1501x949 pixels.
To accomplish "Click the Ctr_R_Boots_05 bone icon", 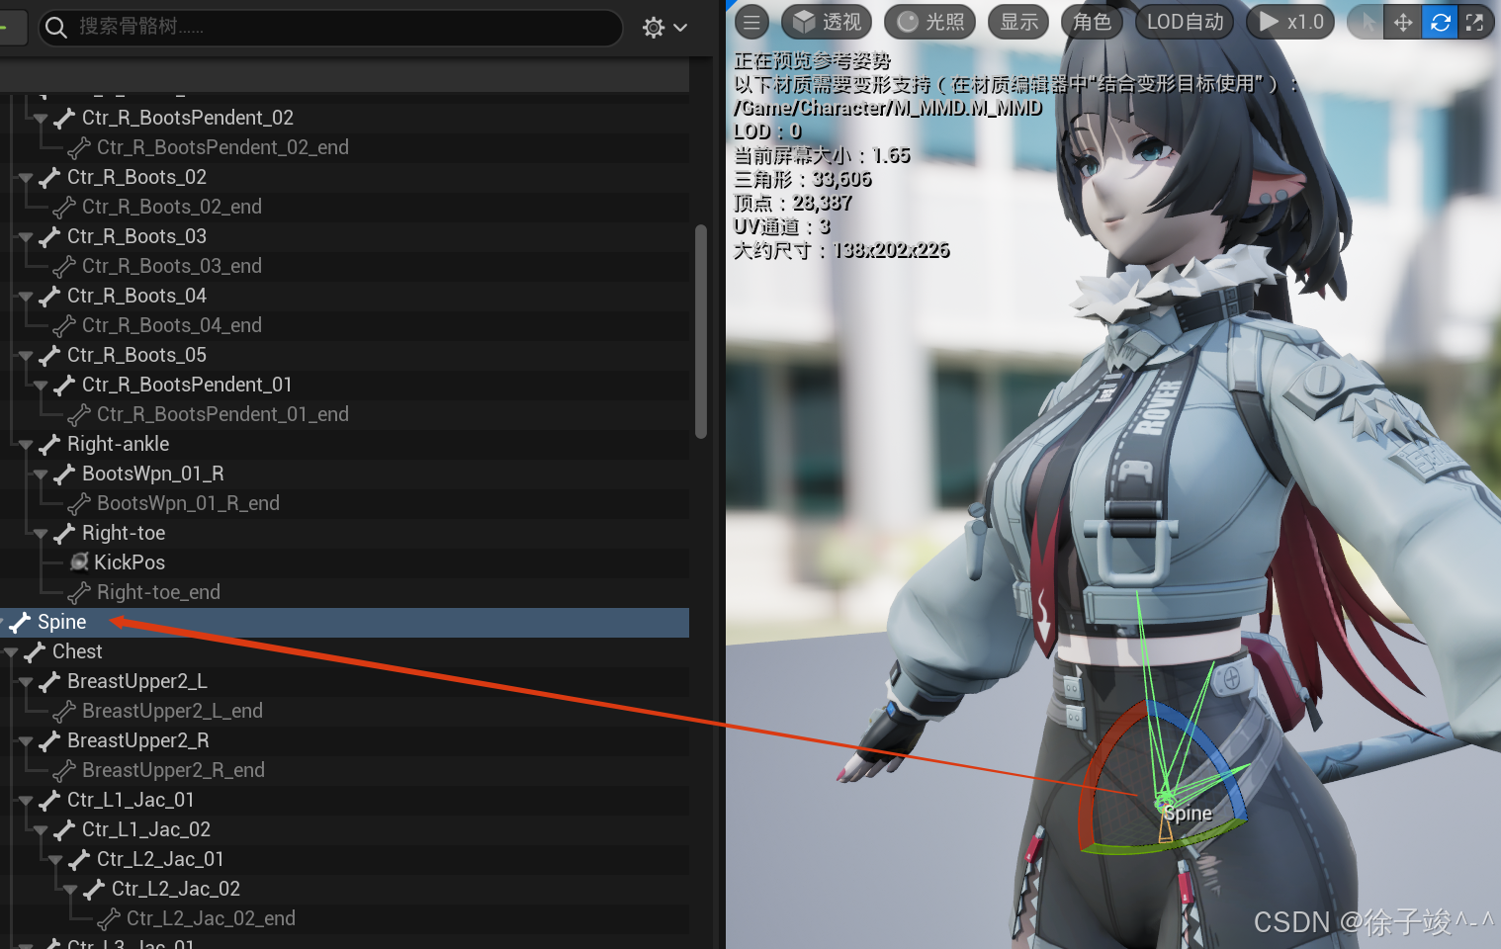I will click(49, 356).
